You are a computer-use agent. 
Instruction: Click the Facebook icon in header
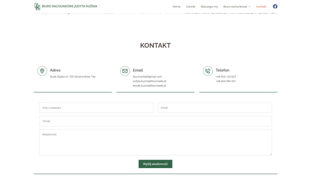(275, 7)
